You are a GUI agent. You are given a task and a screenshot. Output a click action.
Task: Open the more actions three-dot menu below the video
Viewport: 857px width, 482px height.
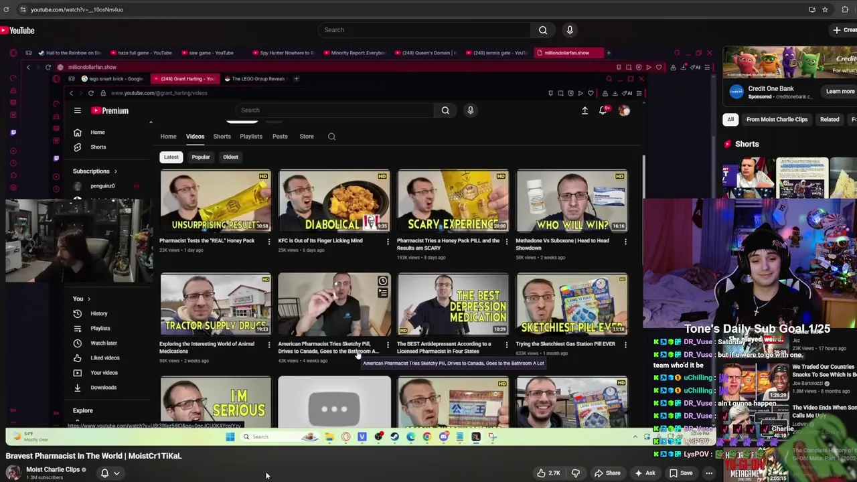coord(709,473)
